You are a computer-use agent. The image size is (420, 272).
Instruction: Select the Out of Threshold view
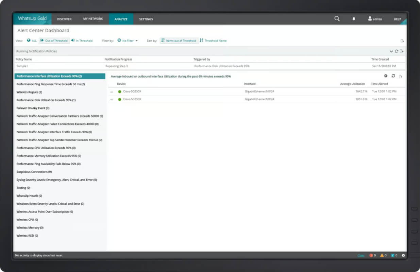click(54, 40)
